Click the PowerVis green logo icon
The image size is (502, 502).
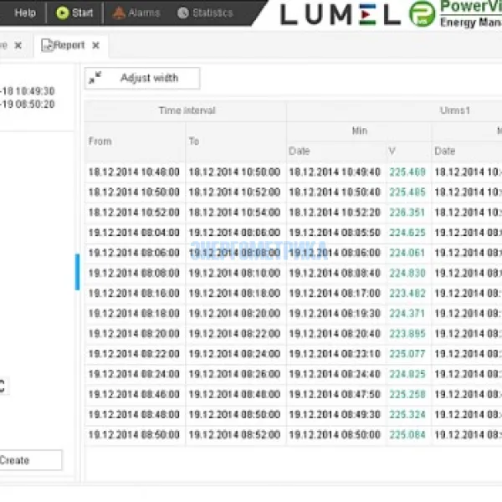pyautogui.click(x=422, y=13)
